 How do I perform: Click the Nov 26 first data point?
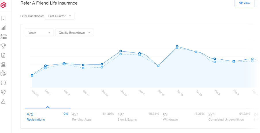tap(32, 75)
